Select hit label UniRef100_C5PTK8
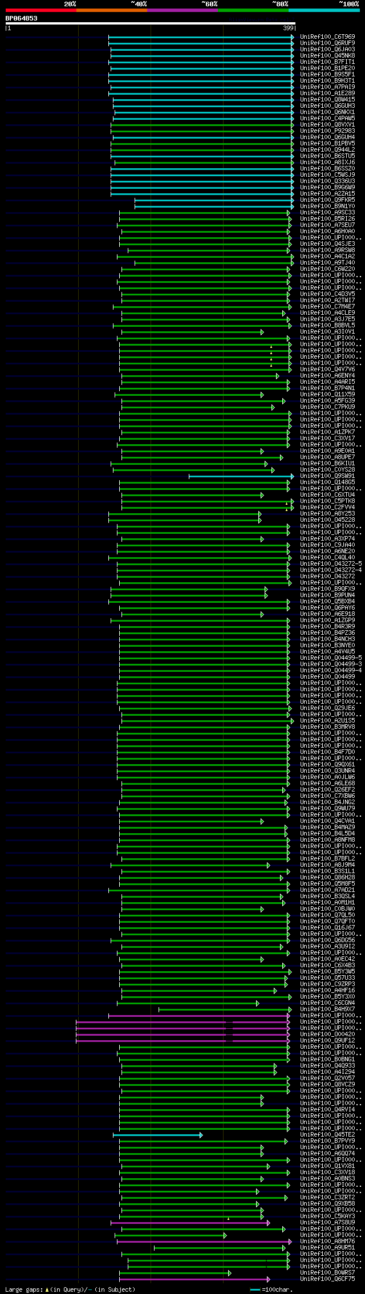365x1294 pixels. [x=327, y=501]
